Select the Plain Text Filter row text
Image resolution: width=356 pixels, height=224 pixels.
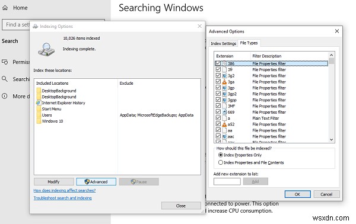tap(265, 118)
